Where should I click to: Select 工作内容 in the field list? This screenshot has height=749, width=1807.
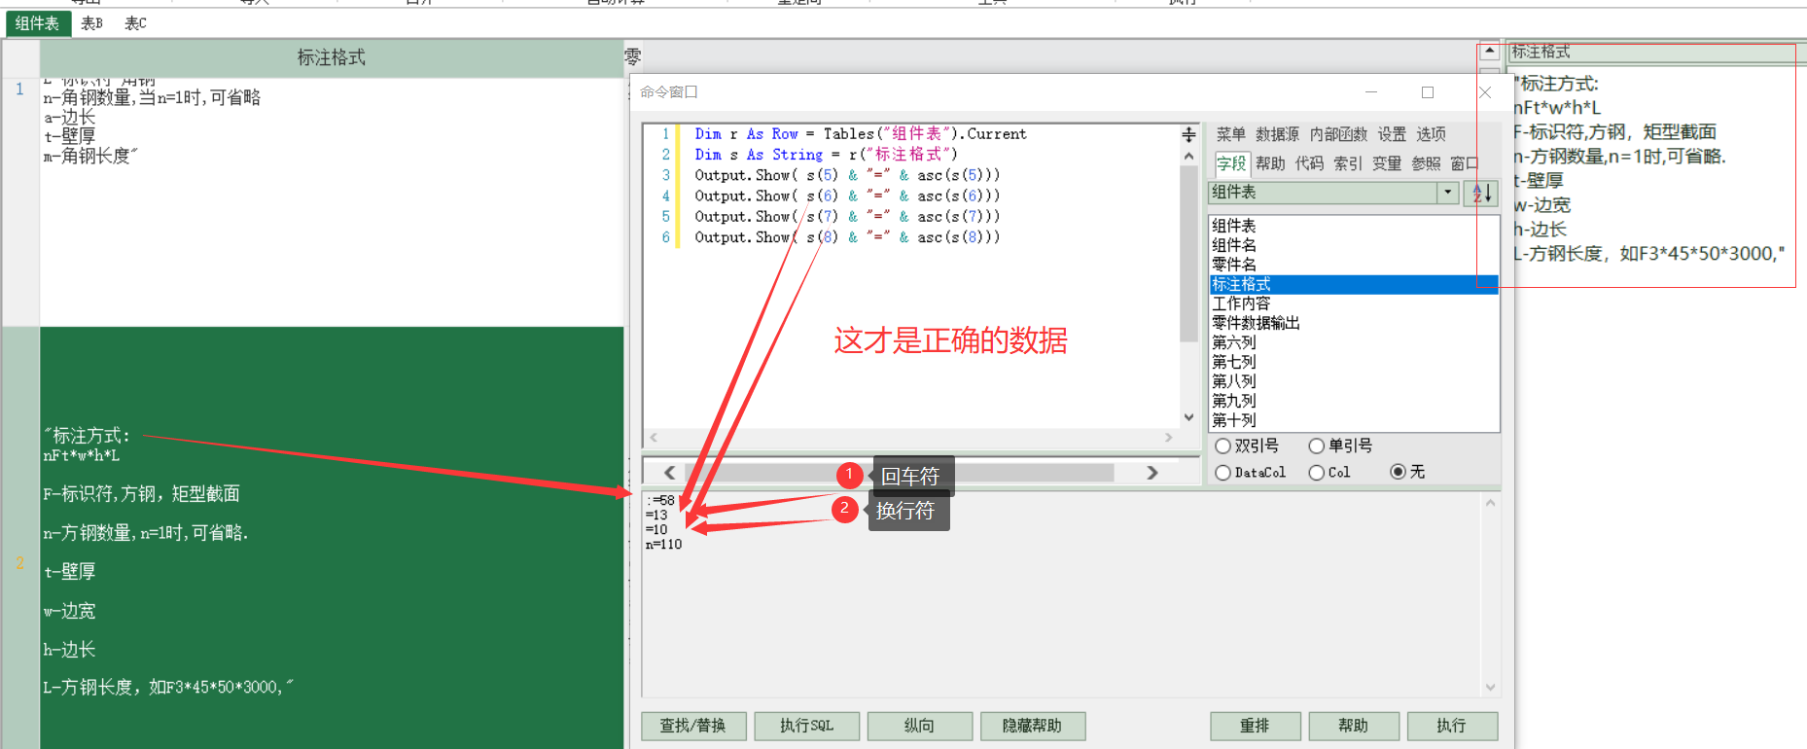[x=1241, y=303]
